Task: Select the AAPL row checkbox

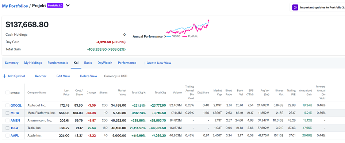Action: [7, 136]
